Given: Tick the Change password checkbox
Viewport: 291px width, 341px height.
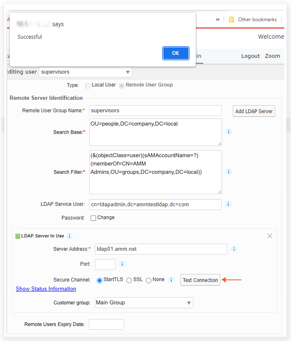Looking at the screenshot, I should coord(93,218).
